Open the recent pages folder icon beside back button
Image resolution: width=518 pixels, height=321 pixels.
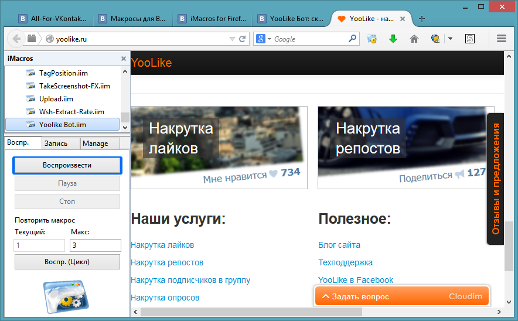pyautogui.click(x=32, y=39)
